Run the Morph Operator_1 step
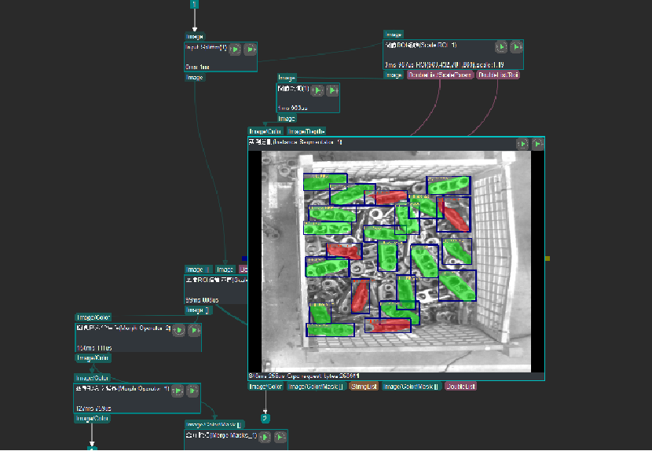Viewport: 652px width, 451px height. point(178,390)
